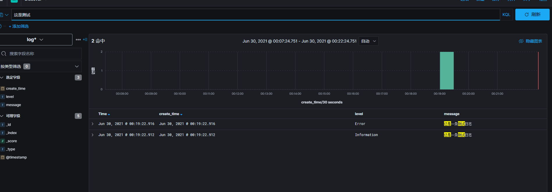Image resolution: width=552 pixels, height=192 pixels.
Task: Click the date type icon next to @timestamp
Action: click(3, 157)
